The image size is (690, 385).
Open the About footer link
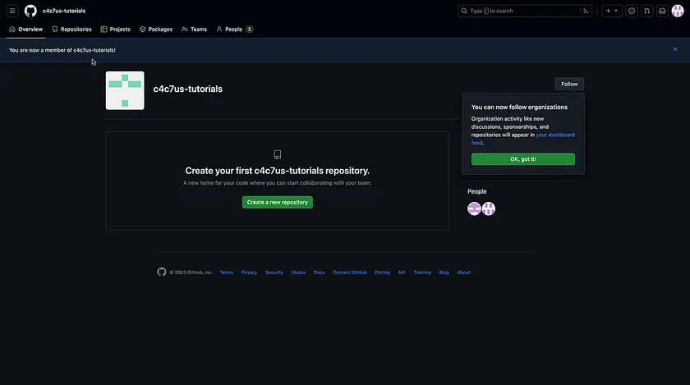463,273
